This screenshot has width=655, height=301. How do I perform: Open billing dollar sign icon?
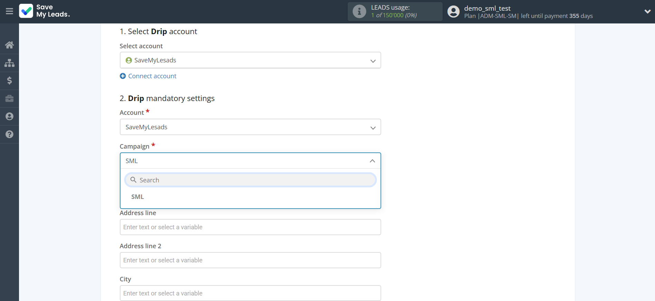click(x=9, y=81)
